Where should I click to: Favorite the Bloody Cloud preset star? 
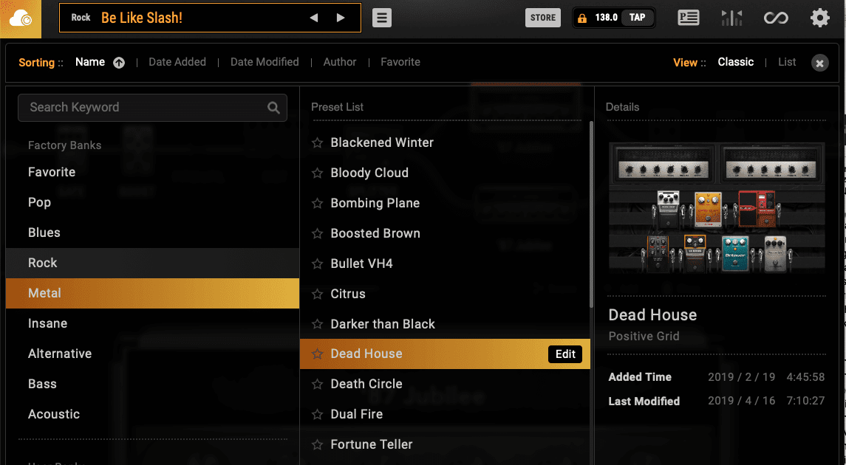click(x=317, y=173)
